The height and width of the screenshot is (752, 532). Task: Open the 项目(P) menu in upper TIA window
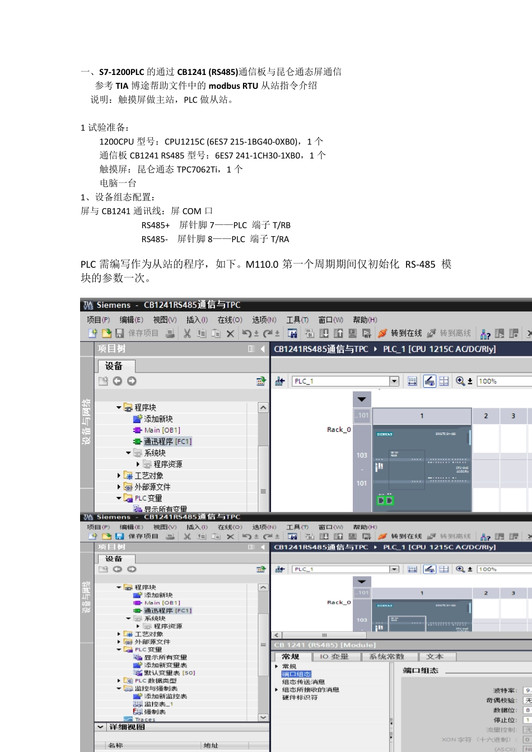point(99,319)
